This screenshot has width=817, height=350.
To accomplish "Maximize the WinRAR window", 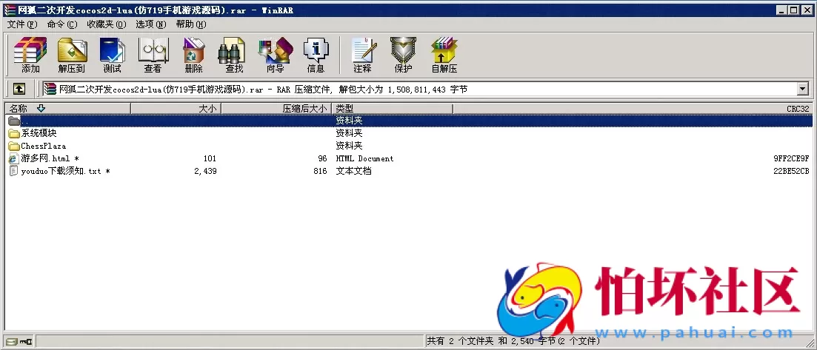I will tap(793, 10).
